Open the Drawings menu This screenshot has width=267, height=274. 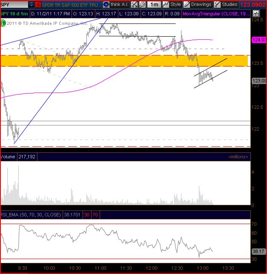pyautogui.click(x=198, y=5)
